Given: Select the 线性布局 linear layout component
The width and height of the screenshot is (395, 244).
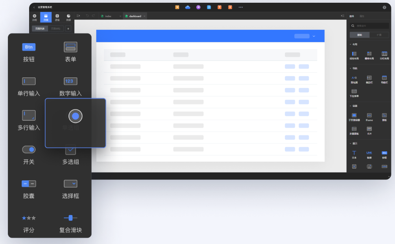Looking at the screenshot, I should tap(354, 55).
